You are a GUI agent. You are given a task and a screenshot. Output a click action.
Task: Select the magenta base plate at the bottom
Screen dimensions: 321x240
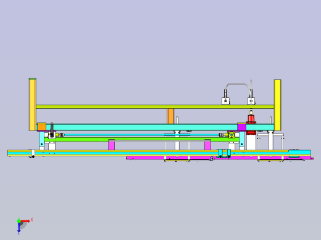pos(220,158)
